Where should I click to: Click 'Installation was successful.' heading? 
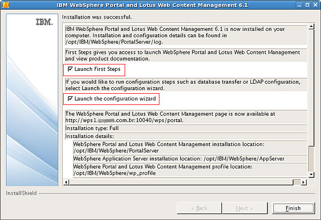tap(97, 17)
